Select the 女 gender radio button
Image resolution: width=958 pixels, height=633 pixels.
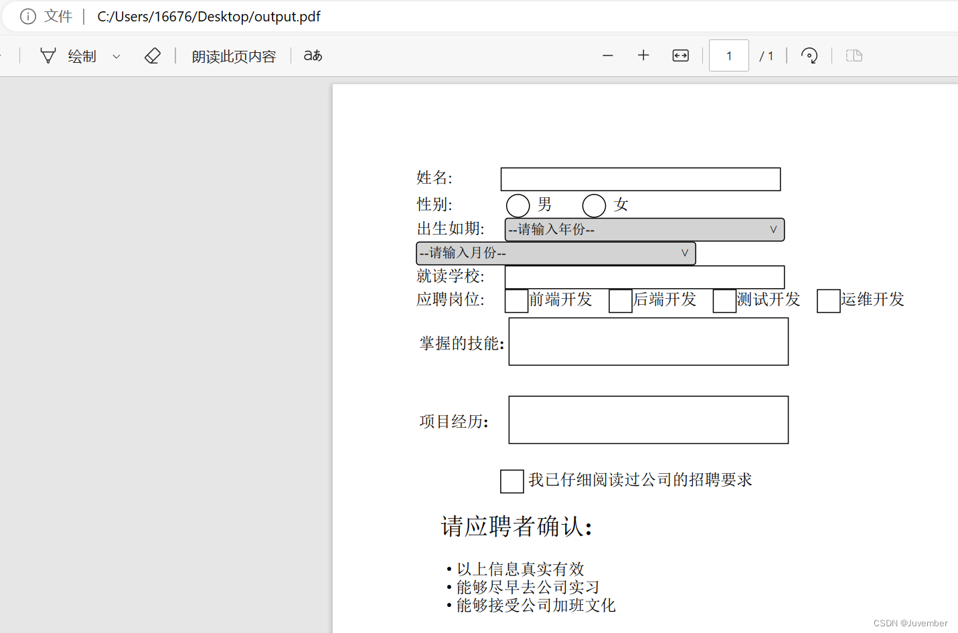pos(593,205)
